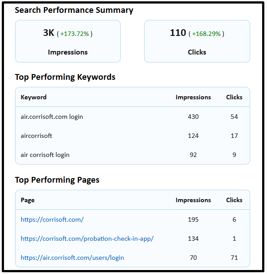Screen dimensions: 267x274
Task: Click the 92 impressions value
Action: click(x=193, y=155)
